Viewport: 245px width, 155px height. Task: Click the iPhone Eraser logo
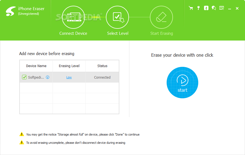[11, 11]
